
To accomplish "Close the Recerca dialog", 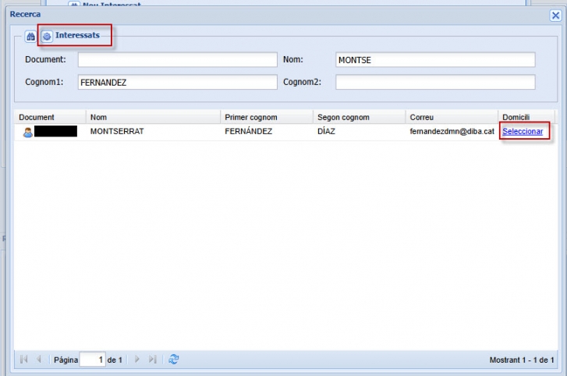I will tap(555, 15).
